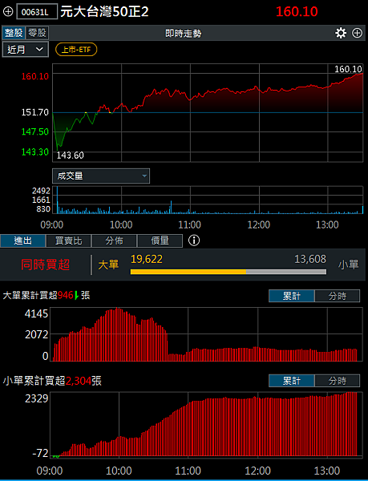Click the 00631L stock code field
The width and height of the screenshot is (368, 481).
[37, 12]
